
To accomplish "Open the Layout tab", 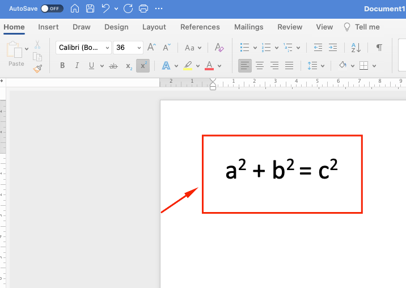I will coord(154,27).
